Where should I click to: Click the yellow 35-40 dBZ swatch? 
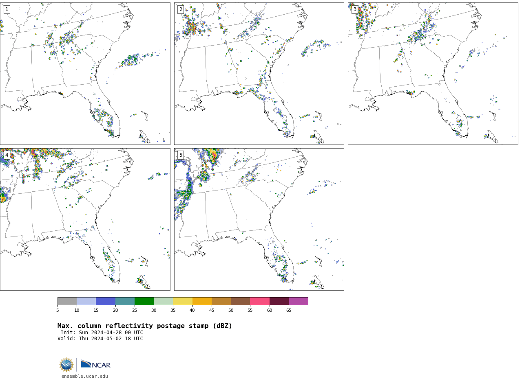(183, 301)
